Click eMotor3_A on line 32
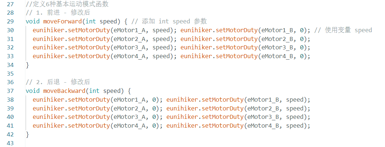 click(130, 48)
